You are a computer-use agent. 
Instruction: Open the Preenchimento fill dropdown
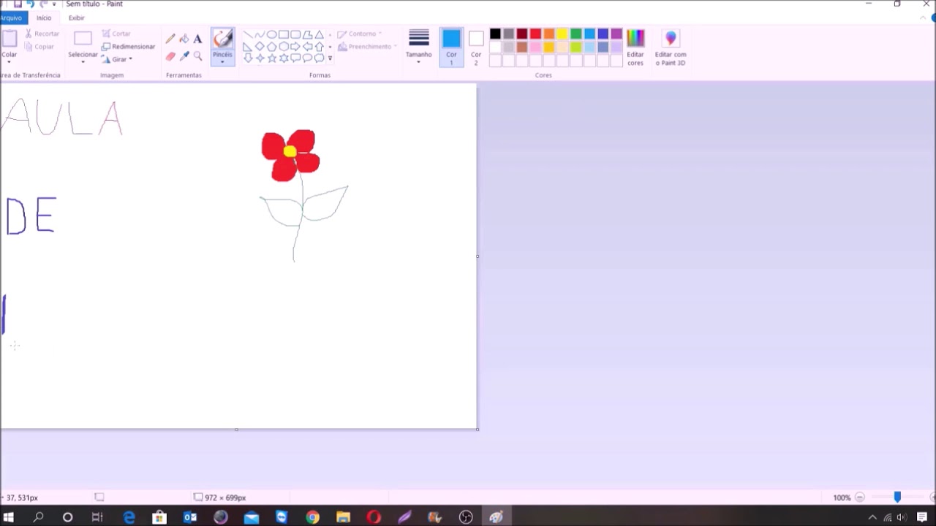pyautogui.click(x=367, y=46)
